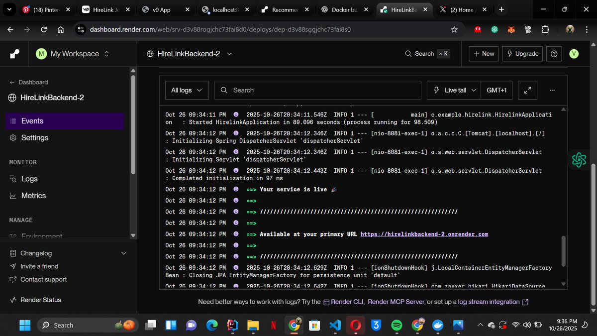Open the browser home page button
Image resolution: width=597 pixels, height=336 pixels.
coord(61,30)
